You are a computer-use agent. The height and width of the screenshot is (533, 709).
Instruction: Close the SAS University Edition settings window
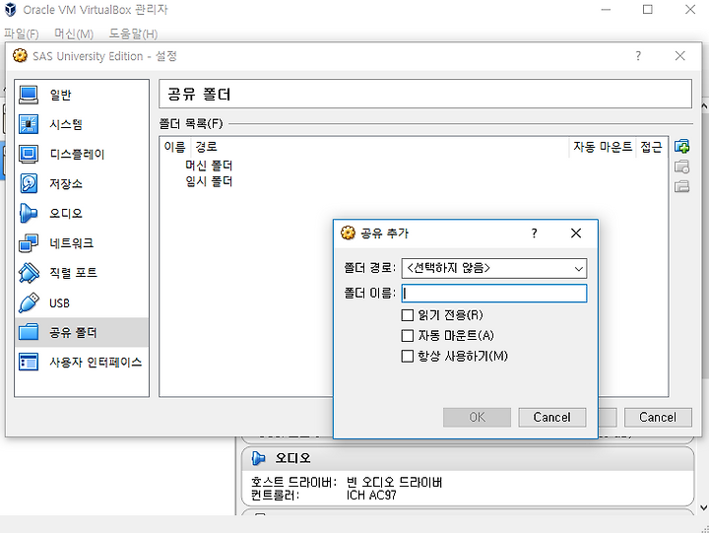tap(680, 55)
